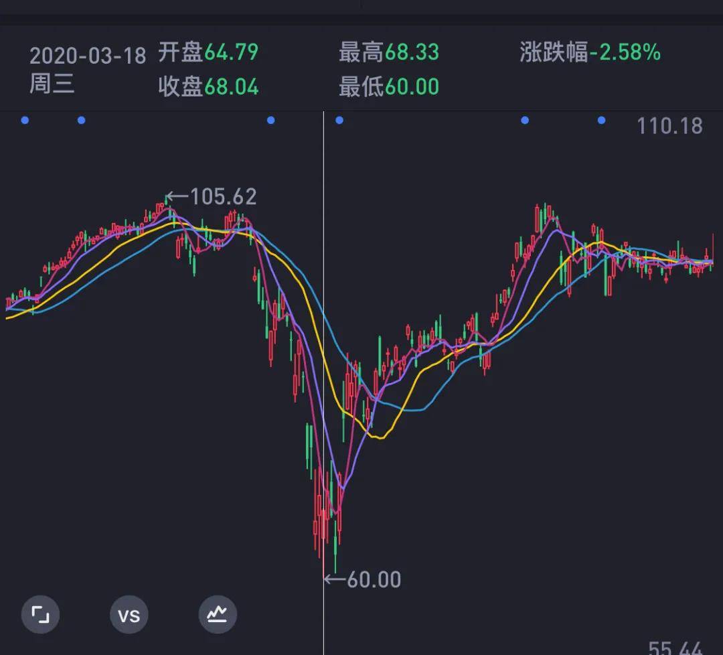
Task: Click the change value 涨跌幅-2.58%
Action: 590,52
